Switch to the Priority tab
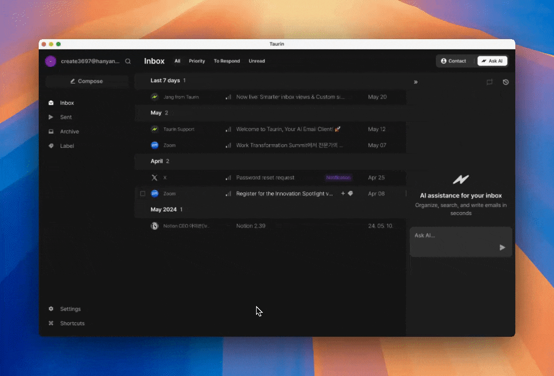554x376 pixels. coord(197,61)
